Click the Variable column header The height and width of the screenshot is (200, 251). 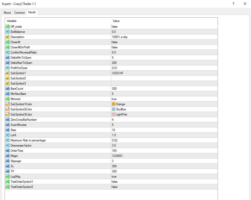coord(58,21)
